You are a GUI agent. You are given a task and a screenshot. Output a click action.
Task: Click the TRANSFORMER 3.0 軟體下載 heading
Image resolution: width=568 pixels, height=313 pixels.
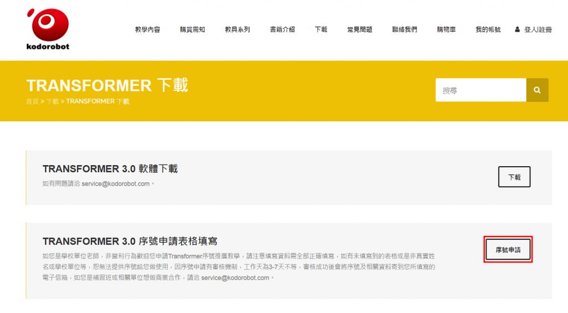click(x=110, y=168)
